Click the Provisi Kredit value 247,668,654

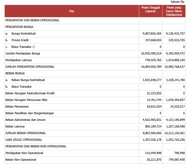(151, 40)
